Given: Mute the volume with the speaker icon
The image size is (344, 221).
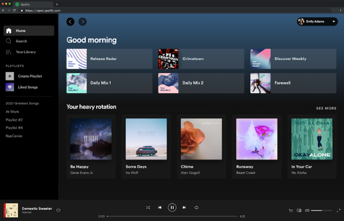Looking at the screenshot, I should click(x=307, y=210).
